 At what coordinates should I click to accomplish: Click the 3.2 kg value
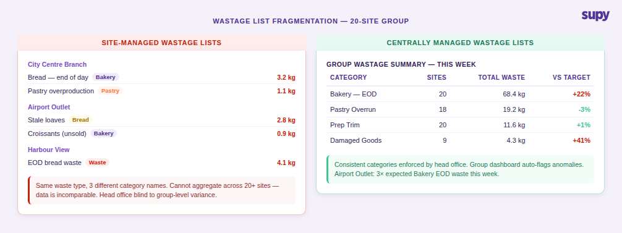tap(286, 77)
